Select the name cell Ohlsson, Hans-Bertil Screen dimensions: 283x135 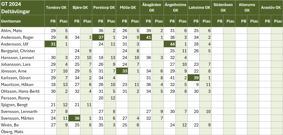(x=22, y=91)
